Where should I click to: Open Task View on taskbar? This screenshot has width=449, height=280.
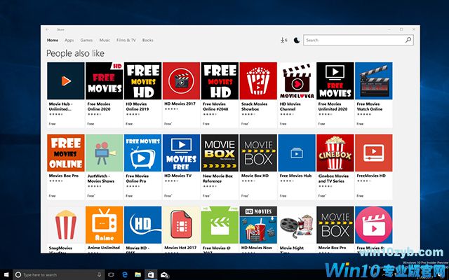click(x=111, y=274)
